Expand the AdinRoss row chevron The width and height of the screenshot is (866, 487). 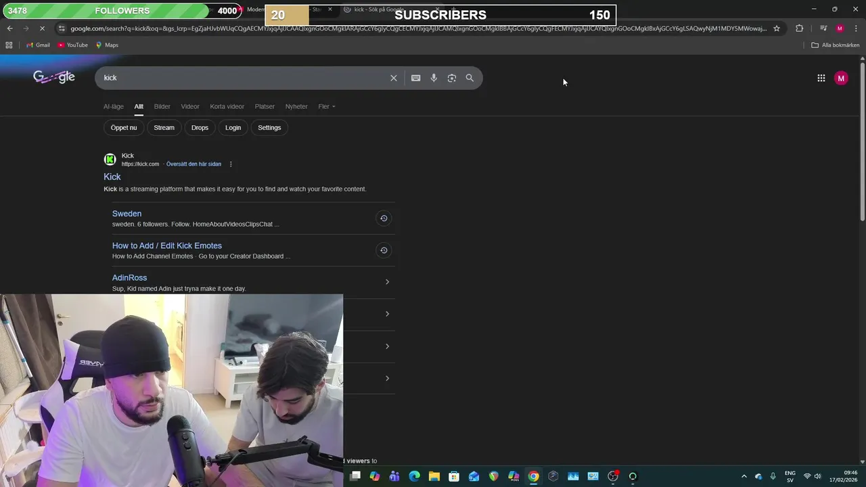coord(387,282)
